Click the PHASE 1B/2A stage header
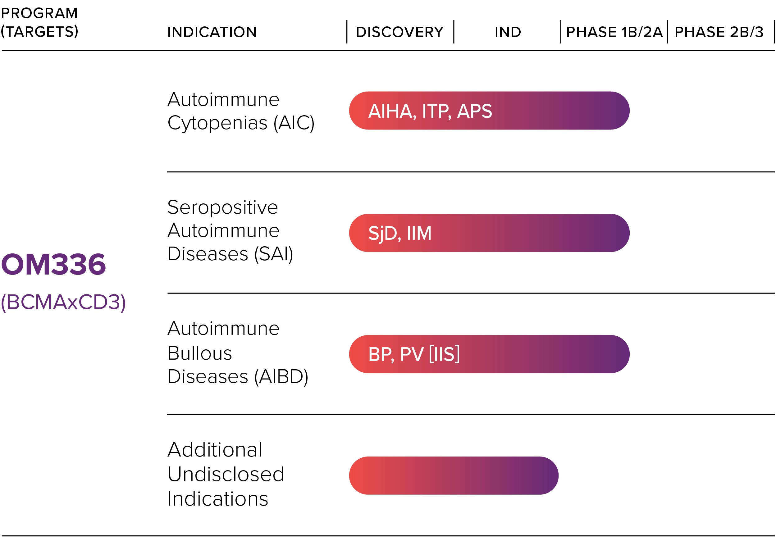The width and height of the screenshot is (776, 550). coord(614,32)
